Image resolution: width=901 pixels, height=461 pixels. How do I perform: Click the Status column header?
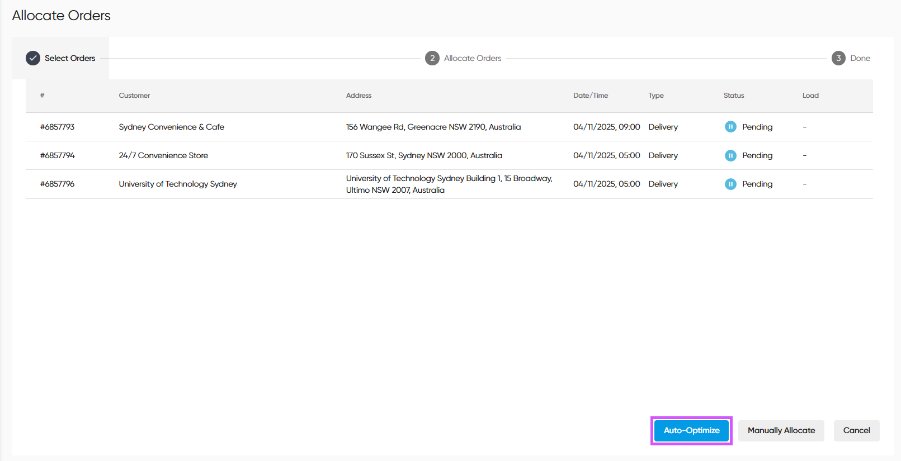coord(733,96)
